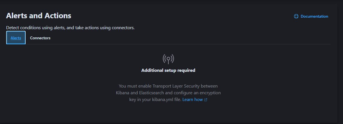Viewport: 343px width, 124px height.
Task: Click the lifebuoy help icon beside Documentation
Action: [x=296, y=16]
